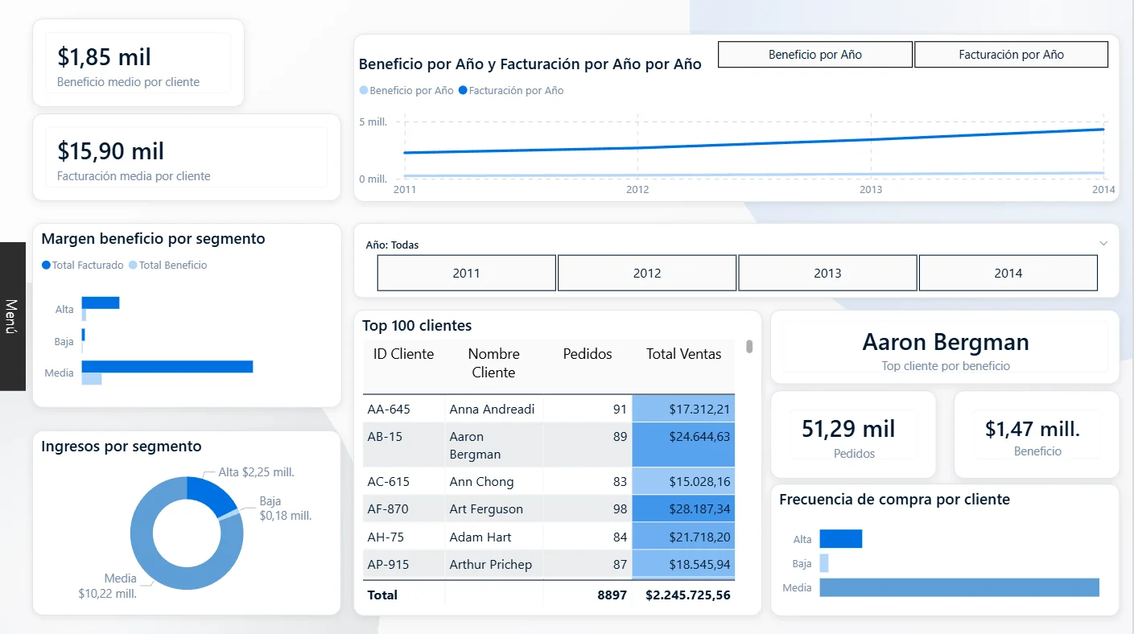
Task: Click the Alta bar in Margen beneficio chart
Action: 100,303
